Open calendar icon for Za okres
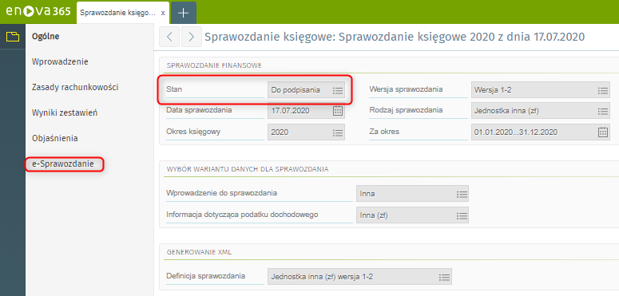 point(603,132)
